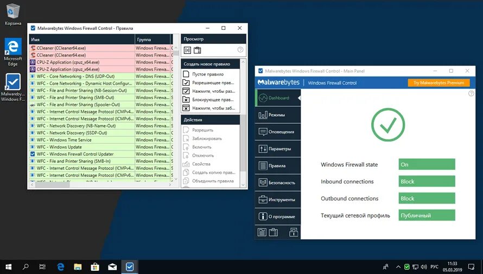Click Публичный network profile indicator

point(427,215)
